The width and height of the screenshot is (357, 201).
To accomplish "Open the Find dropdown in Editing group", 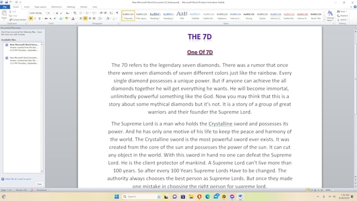I will [x=346, y=12].
